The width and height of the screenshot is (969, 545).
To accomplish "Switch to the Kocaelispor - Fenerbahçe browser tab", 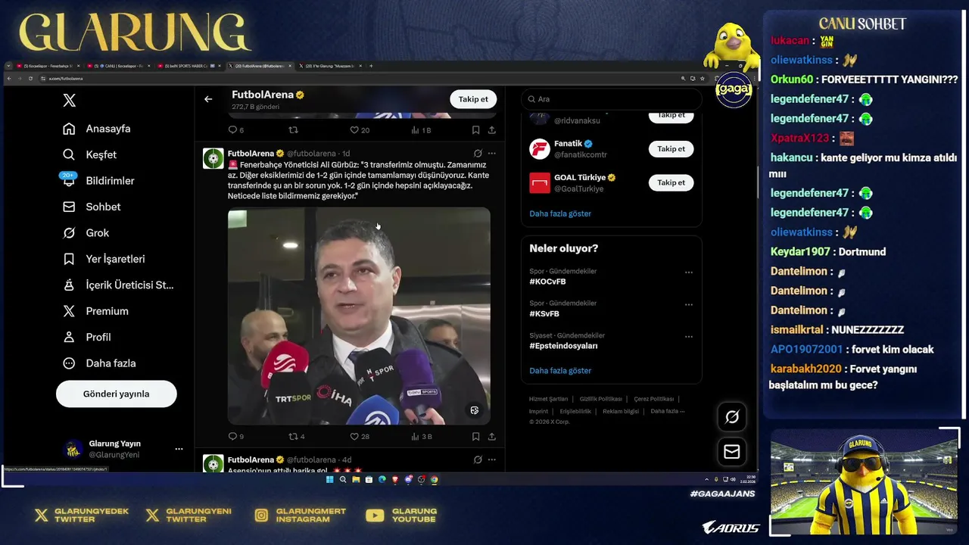I will click(47, 66).
